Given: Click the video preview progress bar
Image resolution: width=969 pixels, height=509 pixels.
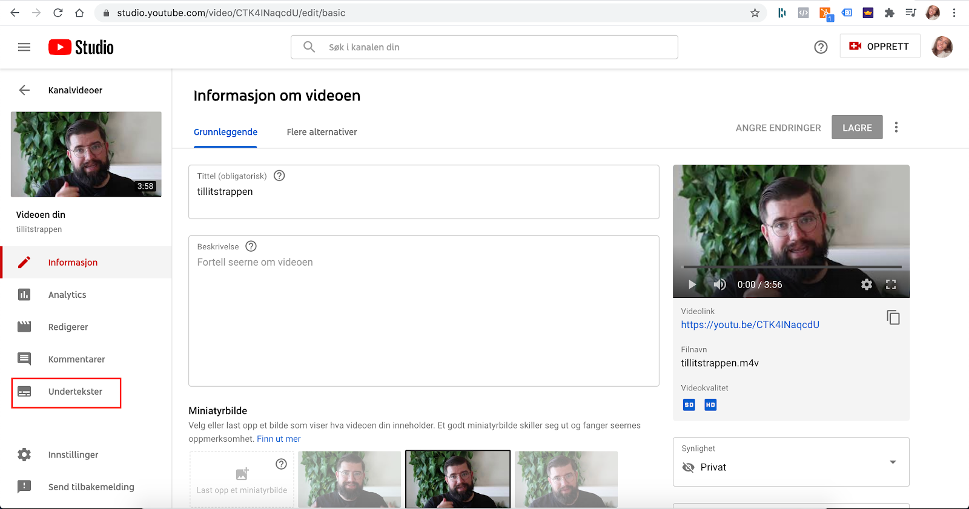Looking at the screenshot, I should (792, 266).
